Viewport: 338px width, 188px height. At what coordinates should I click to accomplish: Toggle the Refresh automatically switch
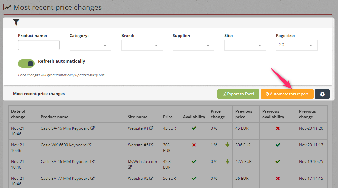pos(26,64)
